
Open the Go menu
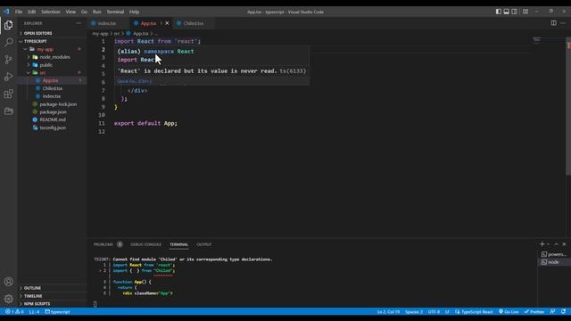tap(84, 12)
